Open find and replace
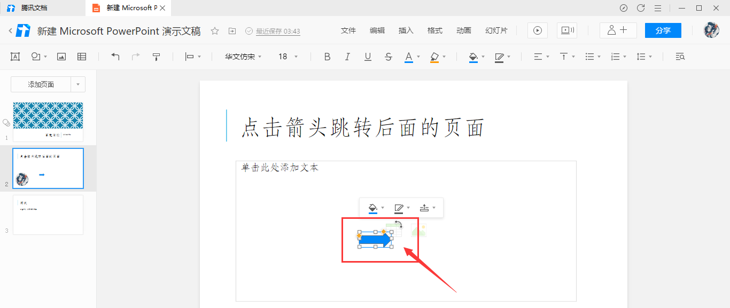This screenshot has width=730, height=308. pos(679,56)
